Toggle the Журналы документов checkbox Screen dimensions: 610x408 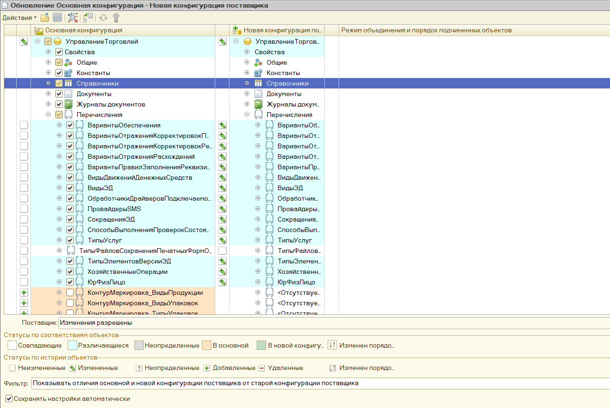click(x=59, y=104)
